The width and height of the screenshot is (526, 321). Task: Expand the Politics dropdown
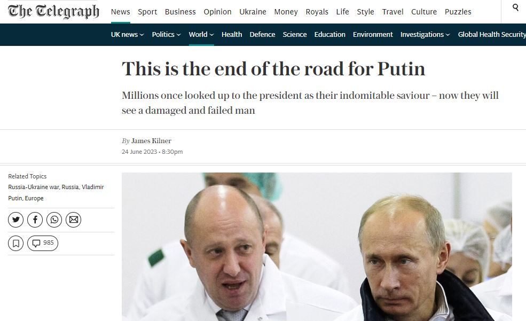(167, 35)
